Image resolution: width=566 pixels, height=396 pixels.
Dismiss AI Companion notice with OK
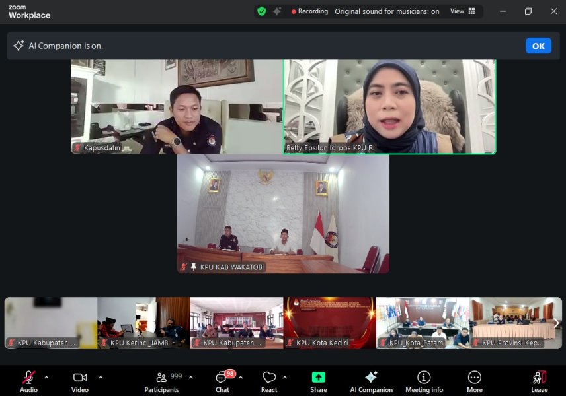pos(538,46)
